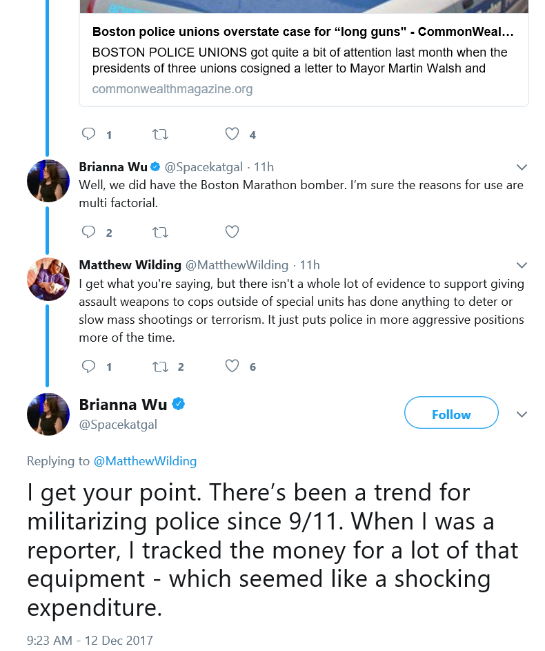The image size is (545, 651).
Task: Open options chevron on Brianna Wu's 11h tweet
Action: [522, 167]
